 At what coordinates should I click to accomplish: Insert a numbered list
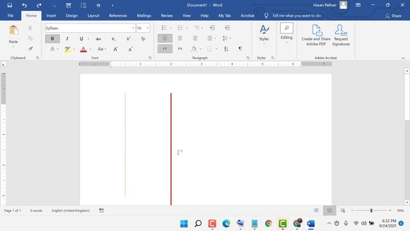pyautogui.click(x=180, y=28)
